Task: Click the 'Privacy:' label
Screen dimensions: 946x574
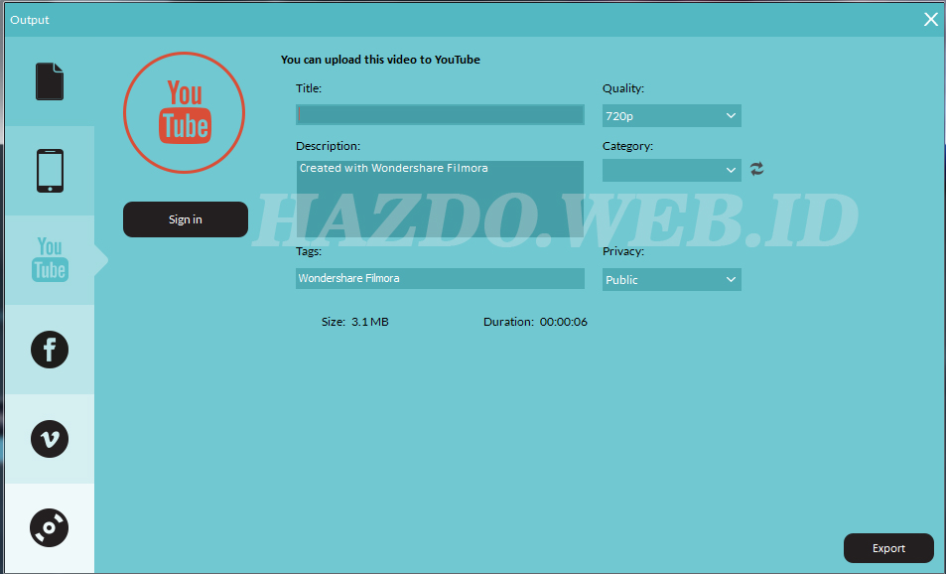Action: [623, 251]
